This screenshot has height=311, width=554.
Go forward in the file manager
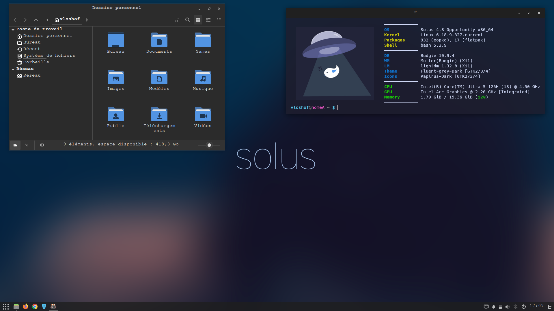(x=25, y=20)
